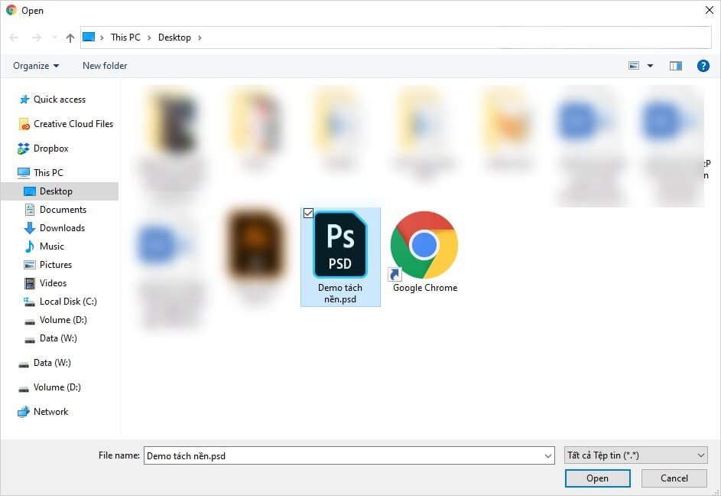The height and width of the screenshot is (496, 721).
Task: Click inside the File name field
Action: click(x=344, y=456)
